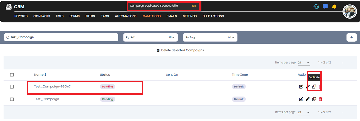Click the headset support icon
This screenshot has height=121, width=360.
tap(316, 6)
